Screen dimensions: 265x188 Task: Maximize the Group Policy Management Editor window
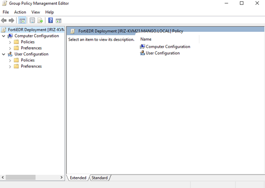[242, 3]
